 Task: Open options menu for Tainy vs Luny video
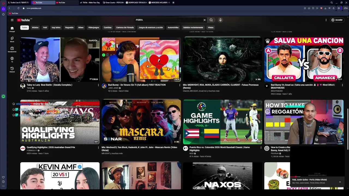point(98,85)
